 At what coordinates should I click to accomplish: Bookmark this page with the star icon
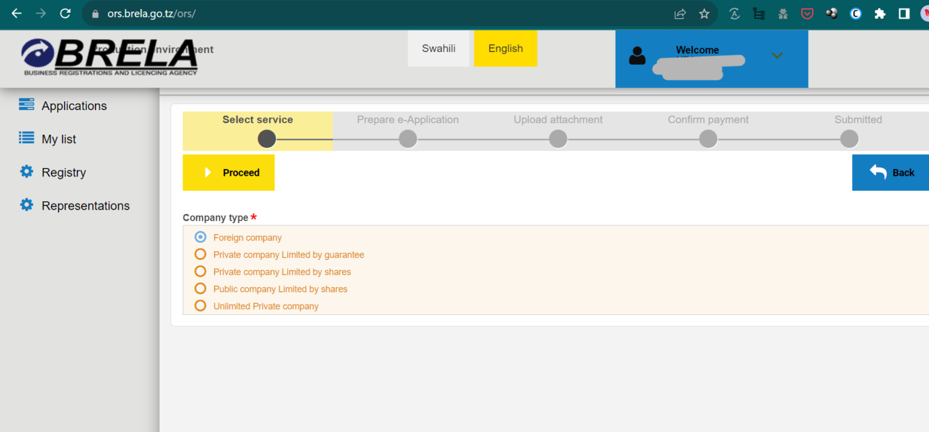(704, 13)
